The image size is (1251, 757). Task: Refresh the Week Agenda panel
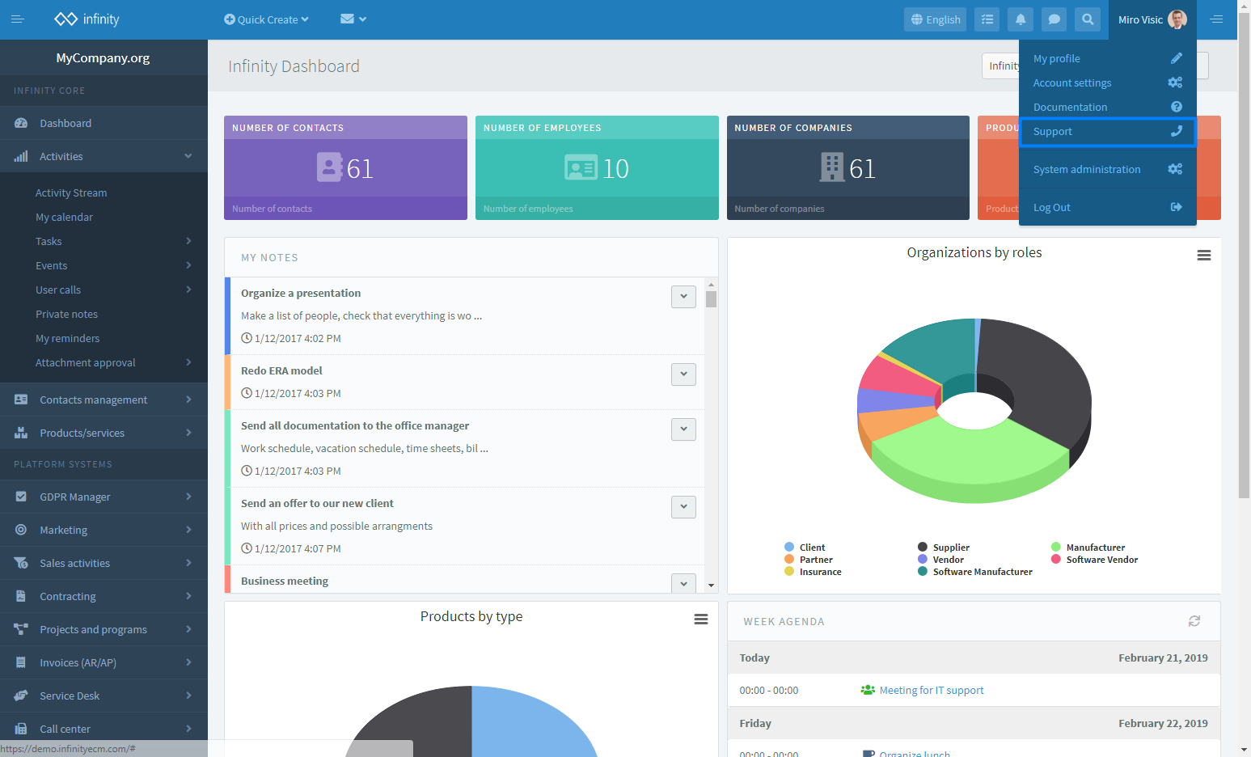pyautogui.click(x=1194, y=621)
